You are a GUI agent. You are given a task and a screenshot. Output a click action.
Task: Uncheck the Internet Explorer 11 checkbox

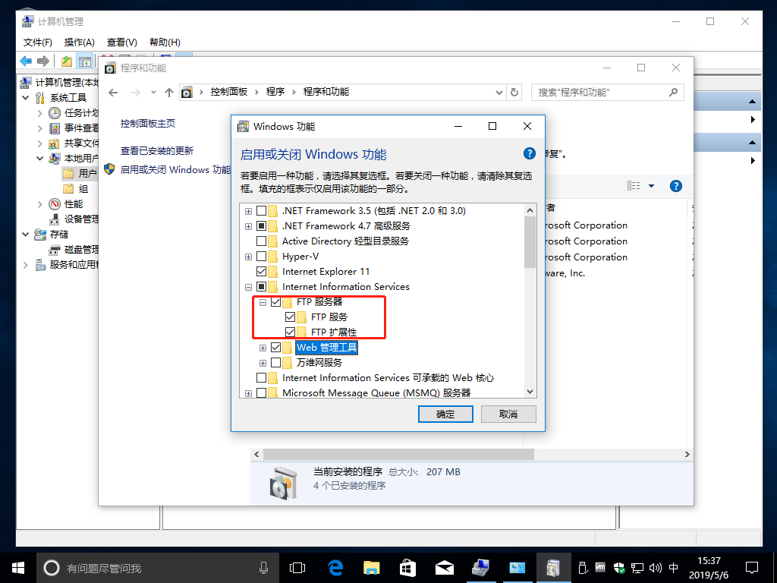pyautogui.click(x=261, y=272)
